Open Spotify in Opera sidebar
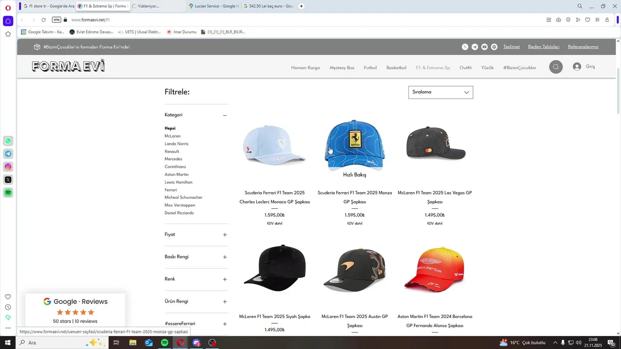Screen dimensions: 621x349 (8, 193)
